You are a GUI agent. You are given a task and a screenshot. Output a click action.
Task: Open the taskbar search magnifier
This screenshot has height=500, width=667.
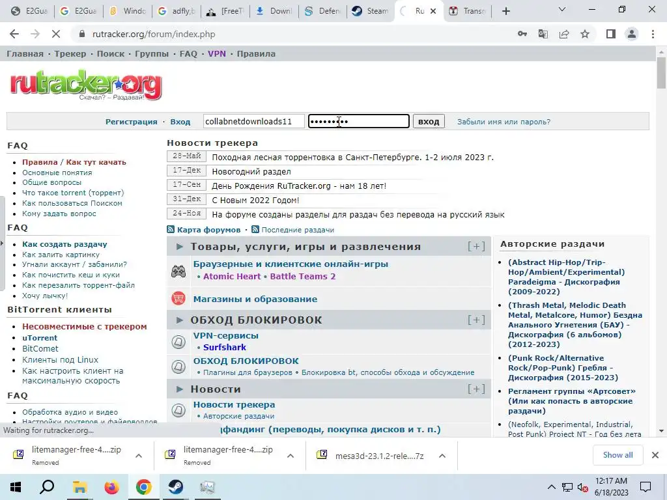click(47, 487)
